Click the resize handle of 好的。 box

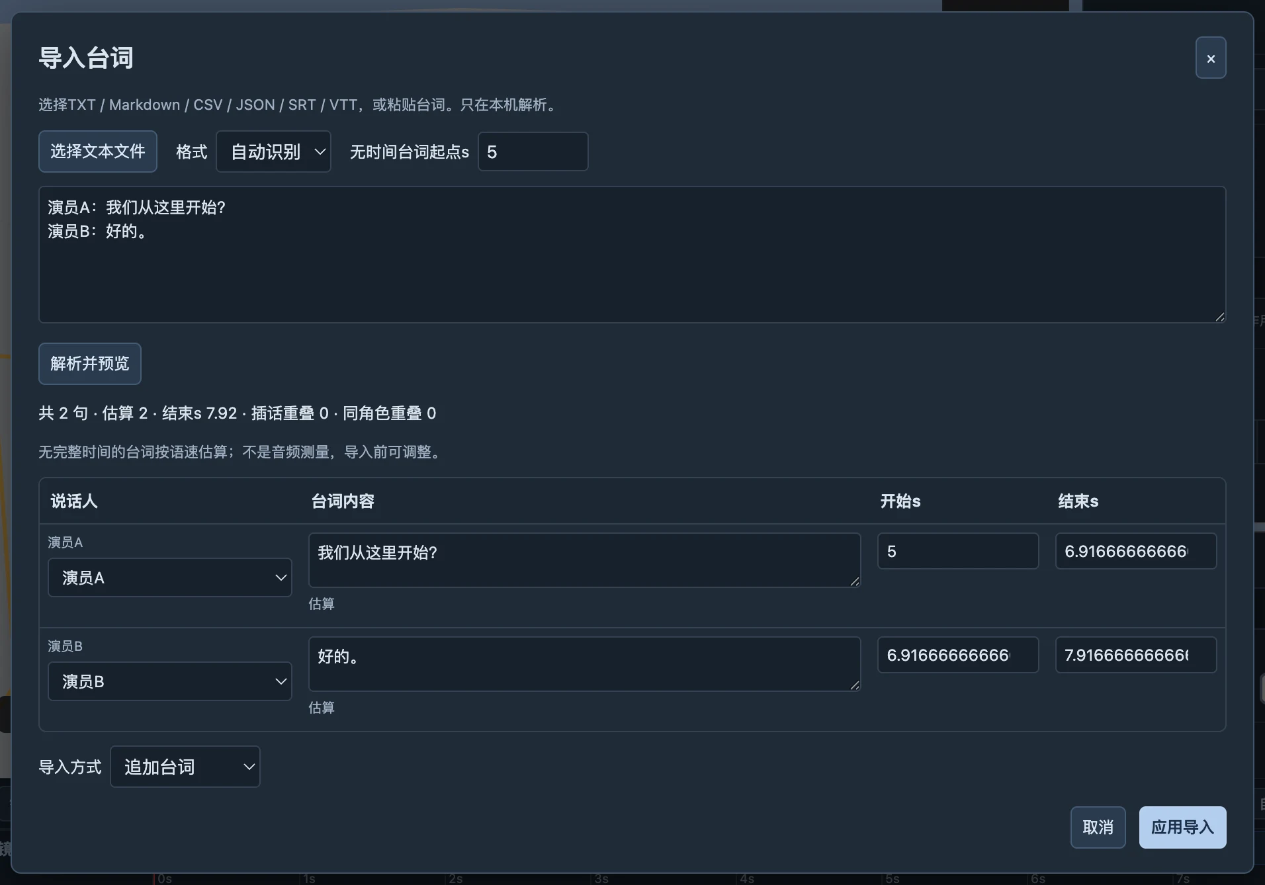pyautogui.click(x=855, y=685)
